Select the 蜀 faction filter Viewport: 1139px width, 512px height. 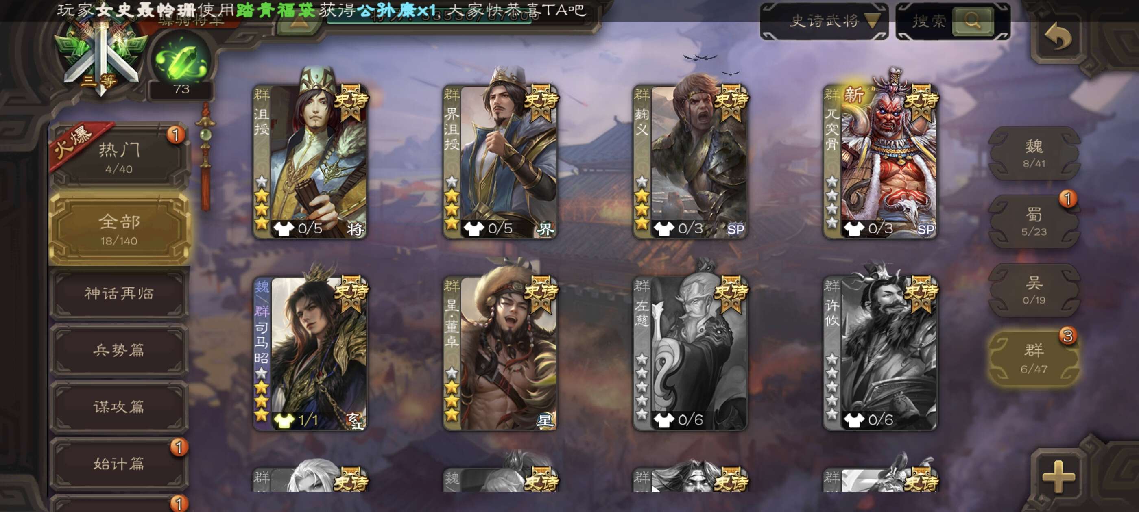pyautogui.click(x=1034, y=221)
